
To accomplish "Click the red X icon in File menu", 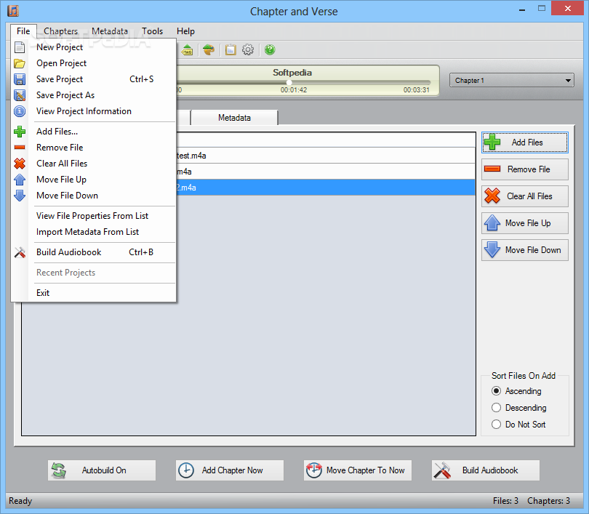I will coord(20,164).
